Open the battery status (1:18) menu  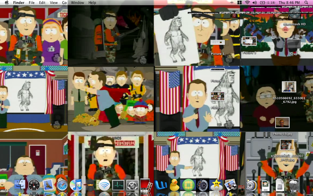coord(267,2)
